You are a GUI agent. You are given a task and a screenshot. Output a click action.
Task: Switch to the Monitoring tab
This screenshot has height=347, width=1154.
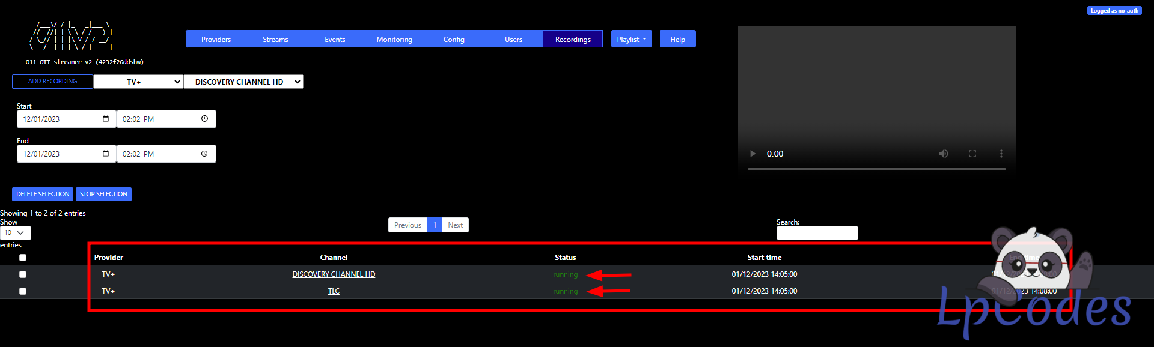tap(394, 39)
